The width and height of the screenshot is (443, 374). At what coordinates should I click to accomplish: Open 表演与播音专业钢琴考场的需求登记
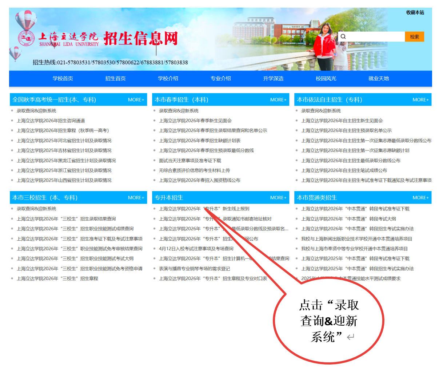(195, 269)
